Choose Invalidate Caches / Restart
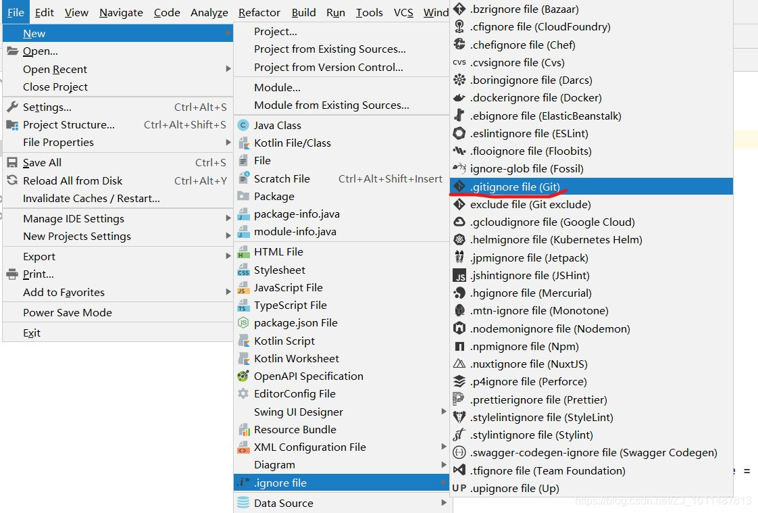This screenshot has height=513, width=758. 91,198
